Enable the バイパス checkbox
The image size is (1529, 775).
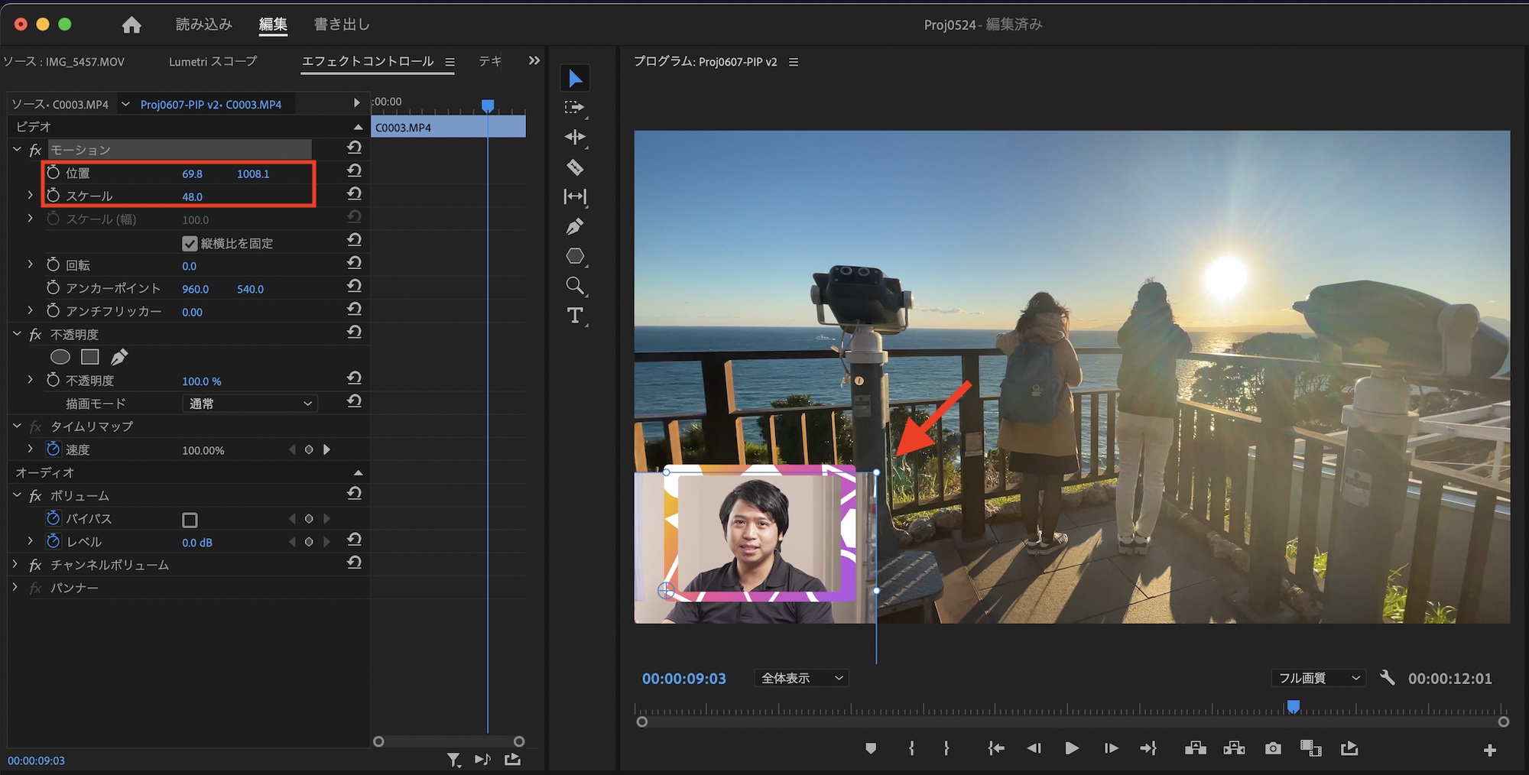[190, 520]
